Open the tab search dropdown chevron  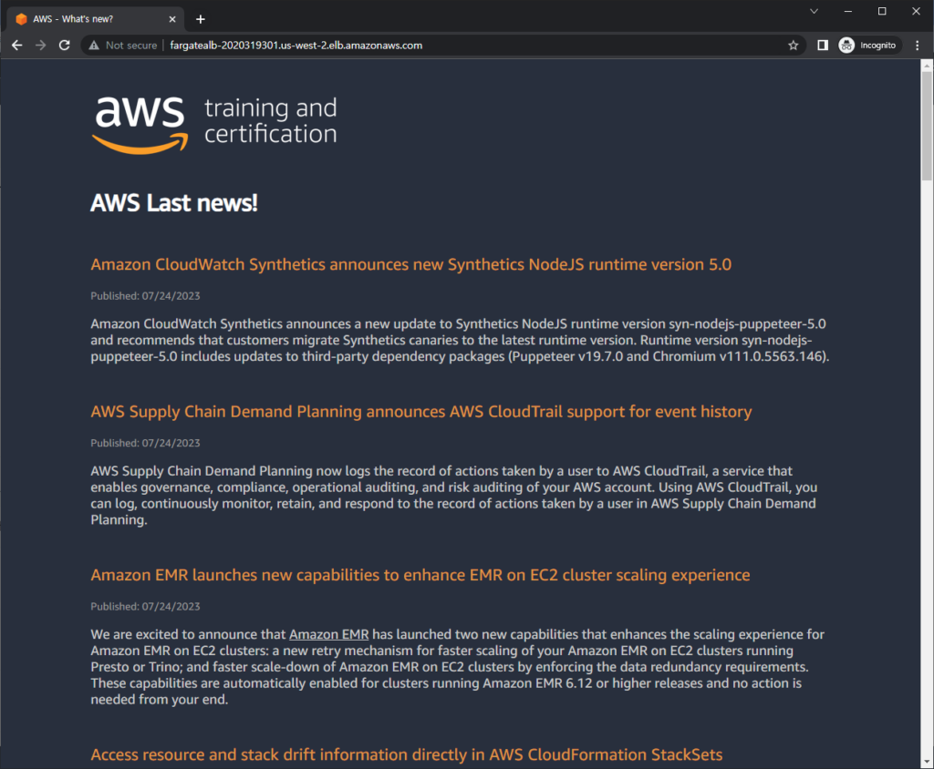click(x=814, y=11)
